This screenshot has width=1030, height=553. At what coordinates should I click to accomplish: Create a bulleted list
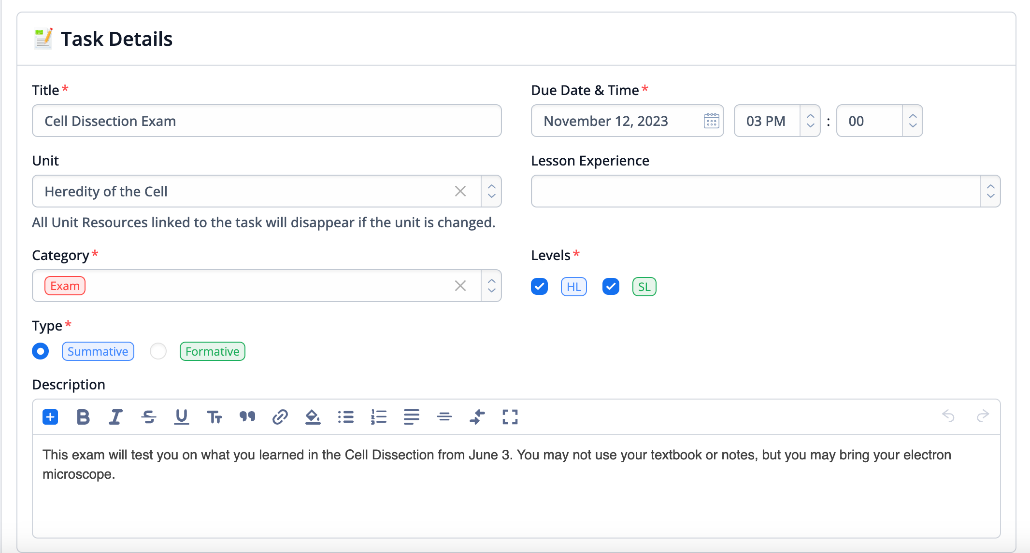pos(345,416)
